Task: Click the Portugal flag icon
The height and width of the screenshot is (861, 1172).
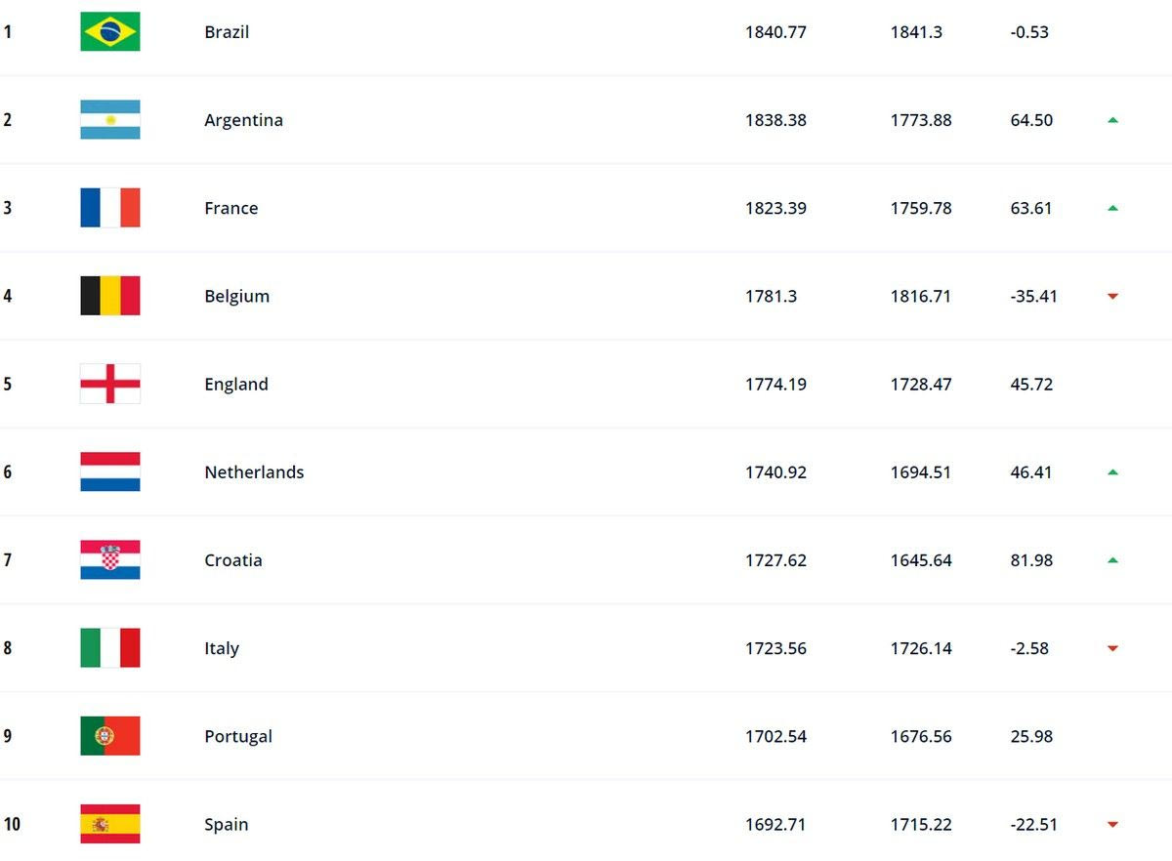Action: pyautogui.click(x=109, y=736)
